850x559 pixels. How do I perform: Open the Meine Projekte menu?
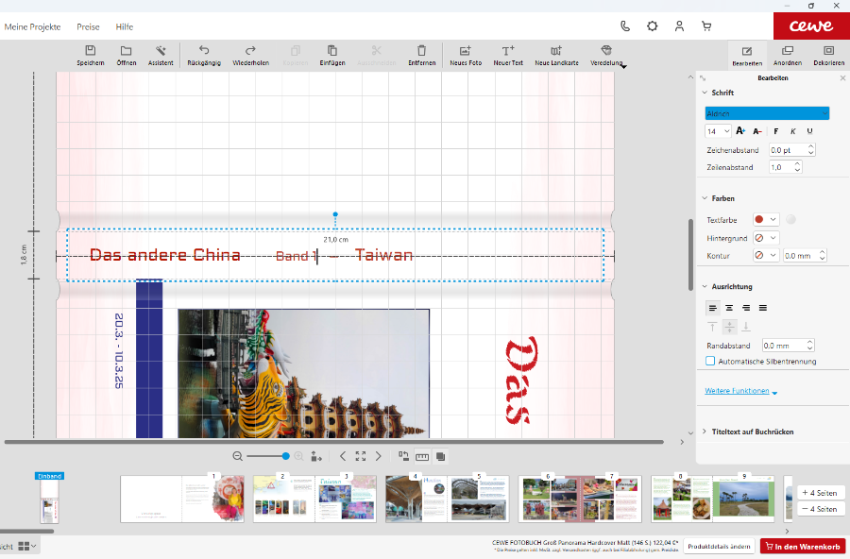point(33,26)
